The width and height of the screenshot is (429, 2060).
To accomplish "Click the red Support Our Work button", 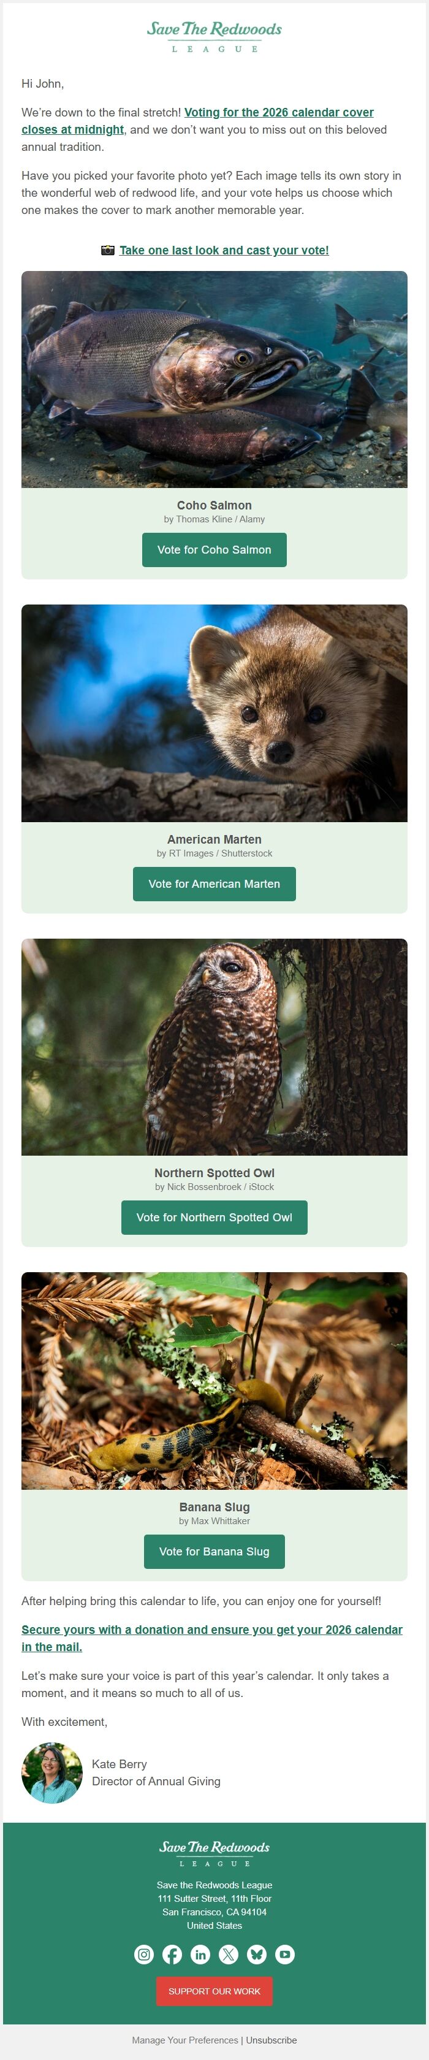I will coord(214,1991).
